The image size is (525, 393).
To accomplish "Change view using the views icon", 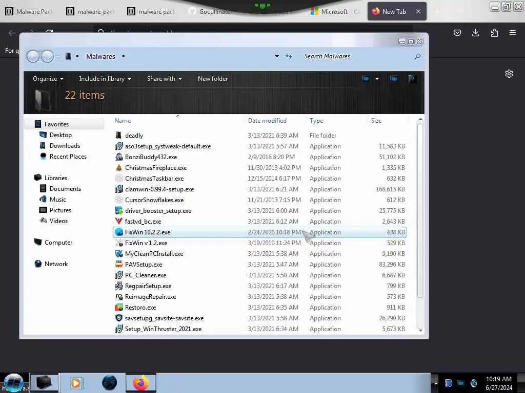I will pos(366,79).
